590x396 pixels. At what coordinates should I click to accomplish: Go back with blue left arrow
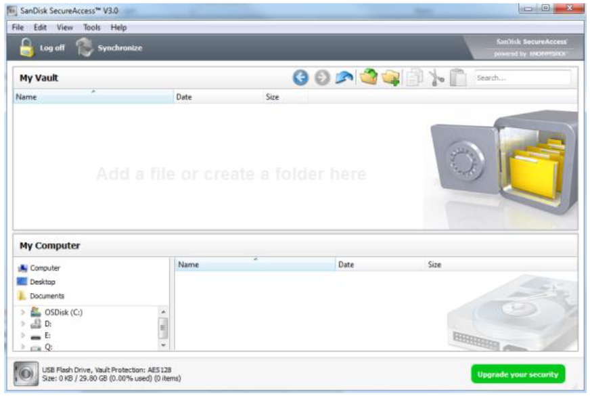pyautogui.click(x=300, y=78)
